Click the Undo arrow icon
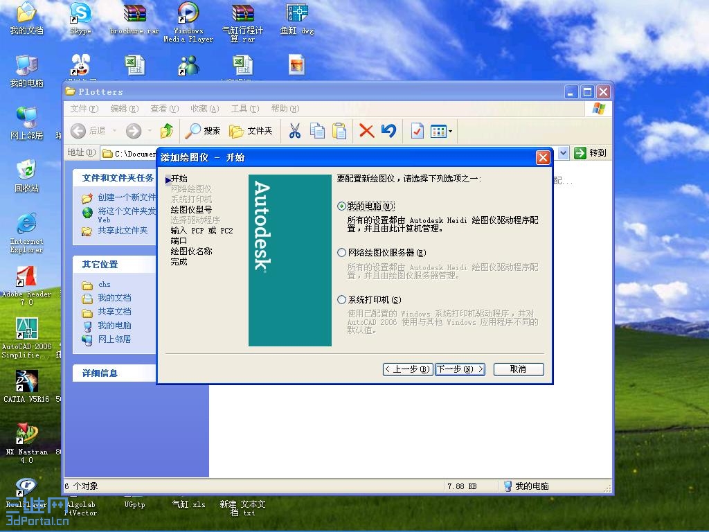 [x=388, y=131]
